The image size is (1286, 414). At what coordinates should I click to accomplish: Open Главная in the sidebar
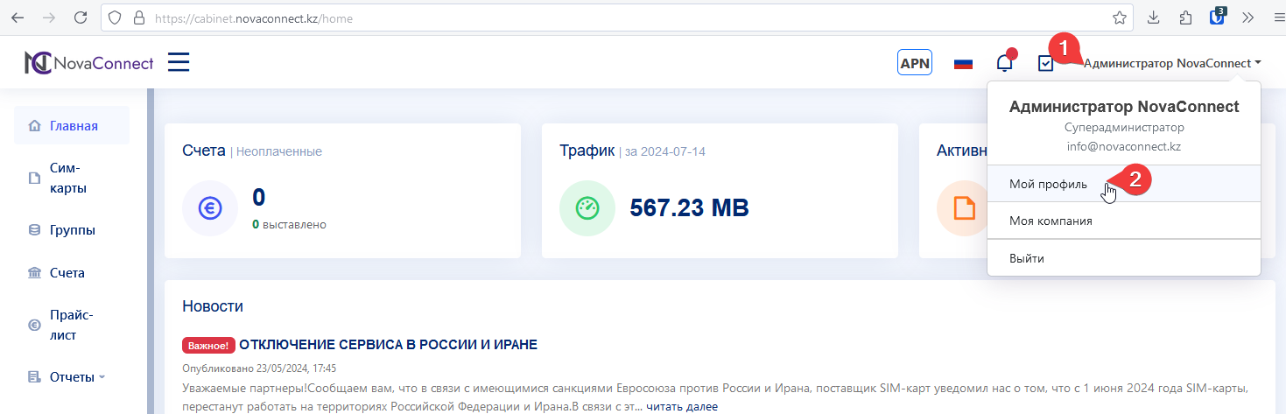pyautogui.click(x=74, y=126)
